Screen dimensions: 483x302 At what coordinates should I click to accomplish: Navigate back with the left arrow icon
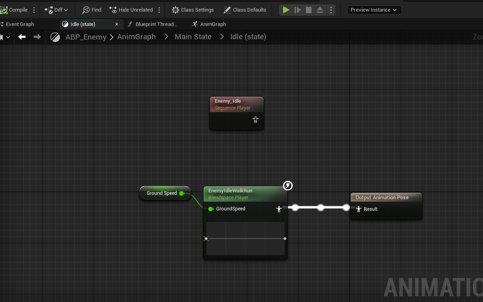22,37
